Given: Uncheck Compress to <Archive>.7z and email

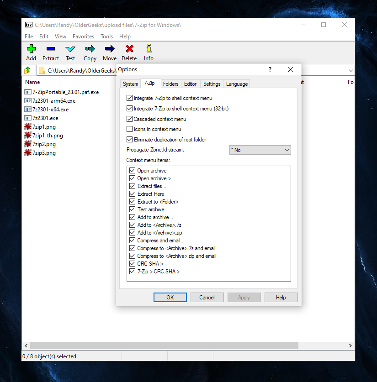Looking at the screenshot, I should [x=132, y=248].
